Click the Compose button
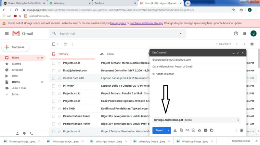 pyautogui.click(x=15, y=47)
